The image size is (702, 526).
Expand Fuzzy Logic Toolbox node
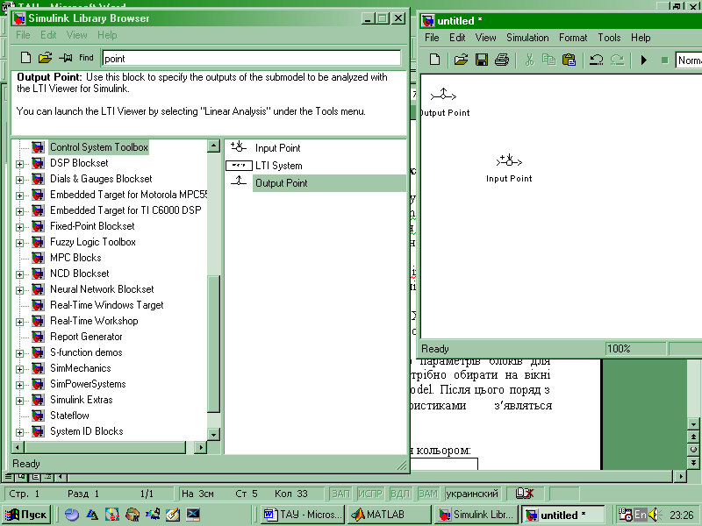click(x=19, y=243)
